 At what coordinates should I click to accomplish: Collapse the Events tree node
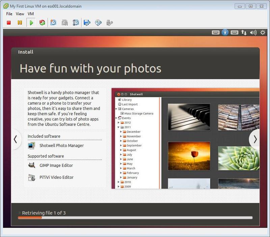(x=116, y=118)
